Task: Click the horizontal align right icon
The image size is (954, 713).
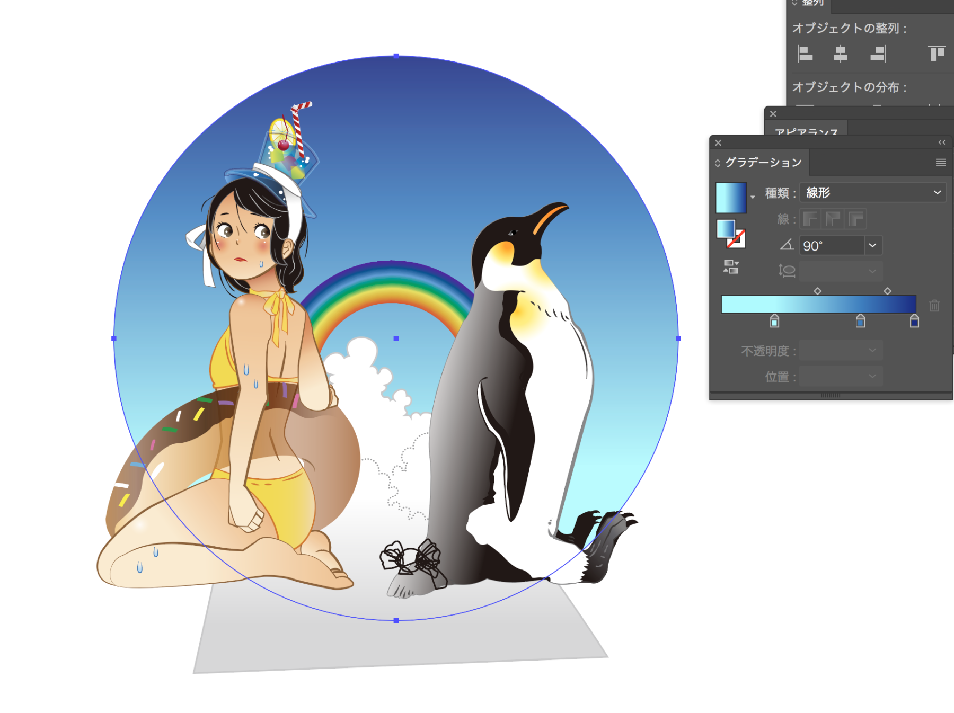Action: pos(878,54)
